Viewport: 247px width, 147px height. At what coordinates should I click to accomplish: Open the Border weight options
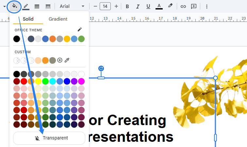(37, 7)
